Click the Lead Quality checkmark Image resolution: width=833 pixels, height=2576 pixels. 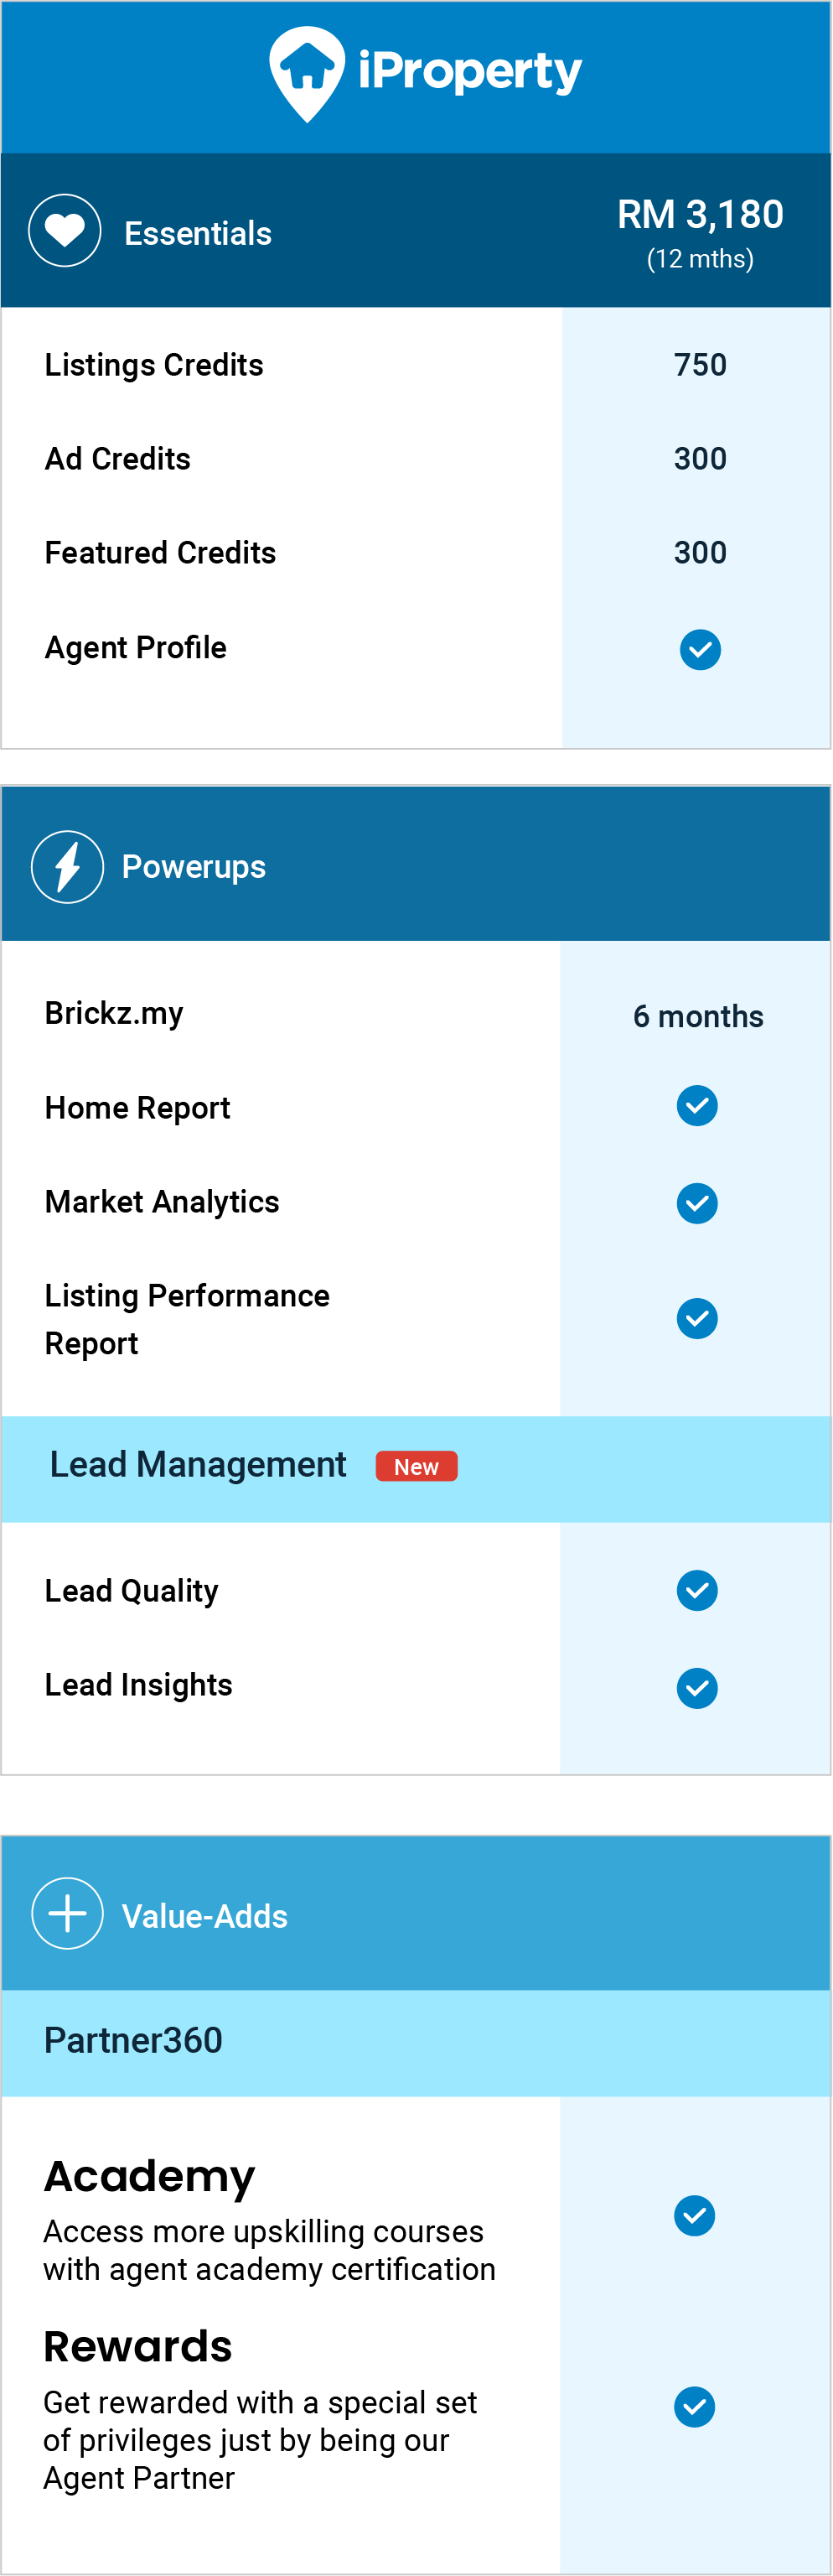[697, 1591]
